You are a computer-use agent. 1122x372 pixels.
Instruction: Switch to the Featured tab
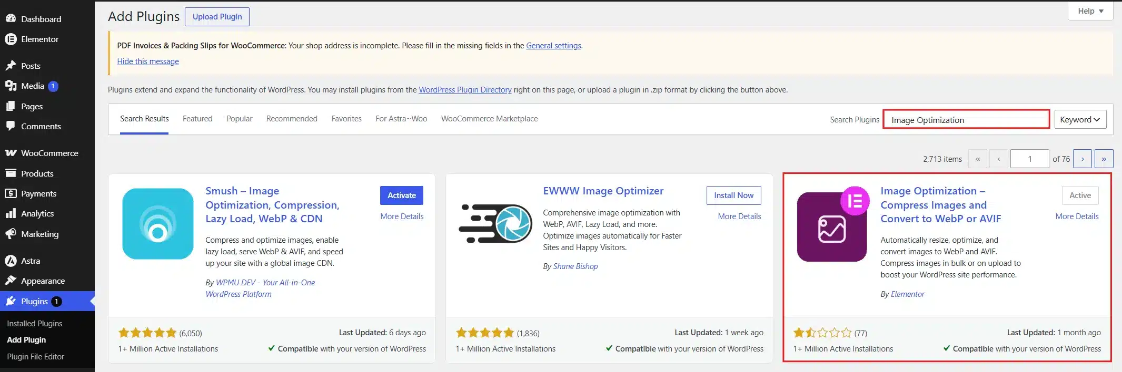point(197,119)
